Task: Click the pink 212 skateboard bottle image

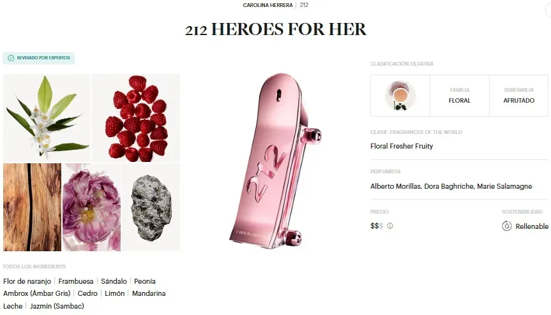Action: coord(275,161)
